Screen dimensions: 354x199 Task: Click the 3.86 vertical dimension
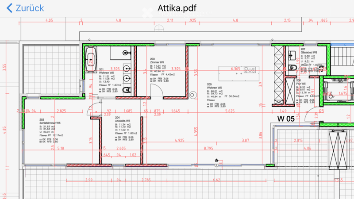tap(261, 135)
